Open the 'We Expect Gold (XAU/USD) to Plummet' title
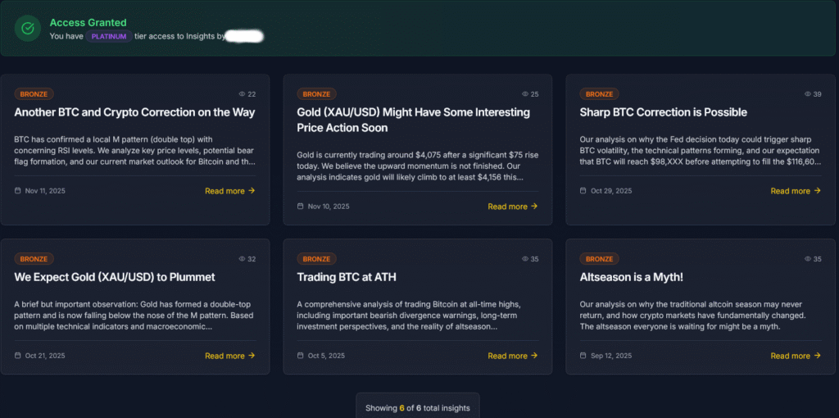Screen dimensions: 839x418 tap(115, 277)
